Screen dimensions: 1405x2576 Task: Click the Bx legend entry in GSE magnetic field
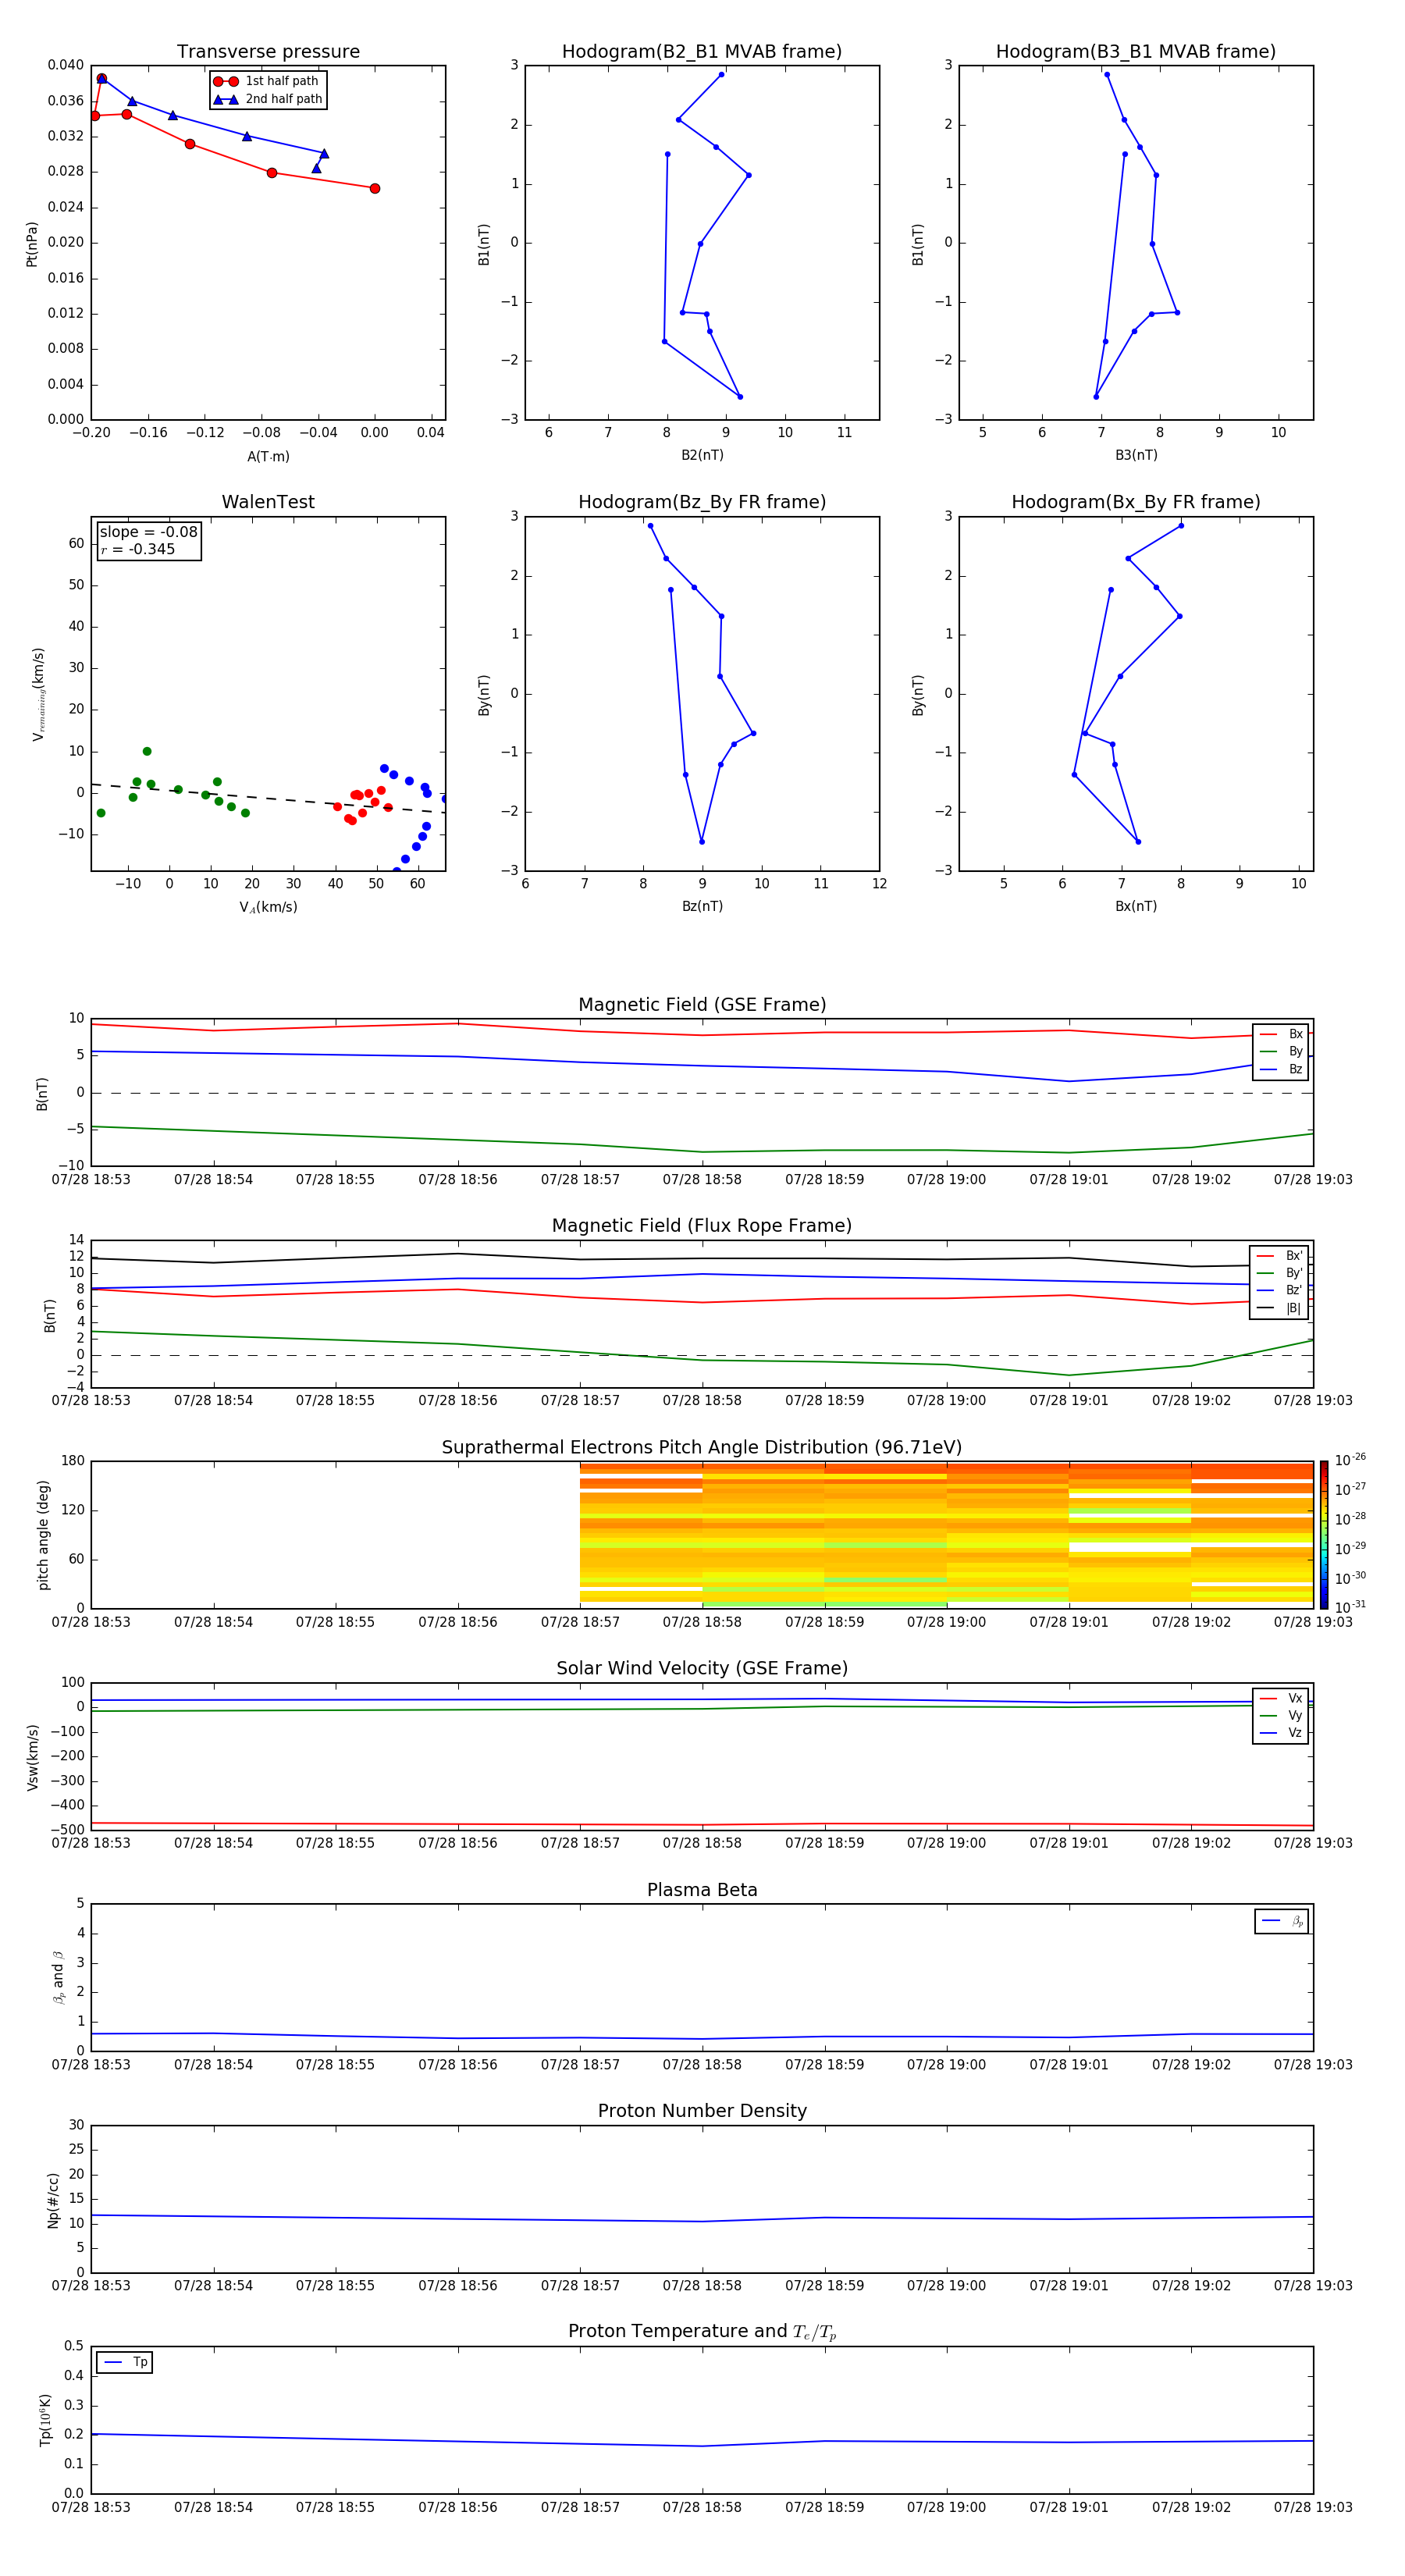point(1281,1034)
